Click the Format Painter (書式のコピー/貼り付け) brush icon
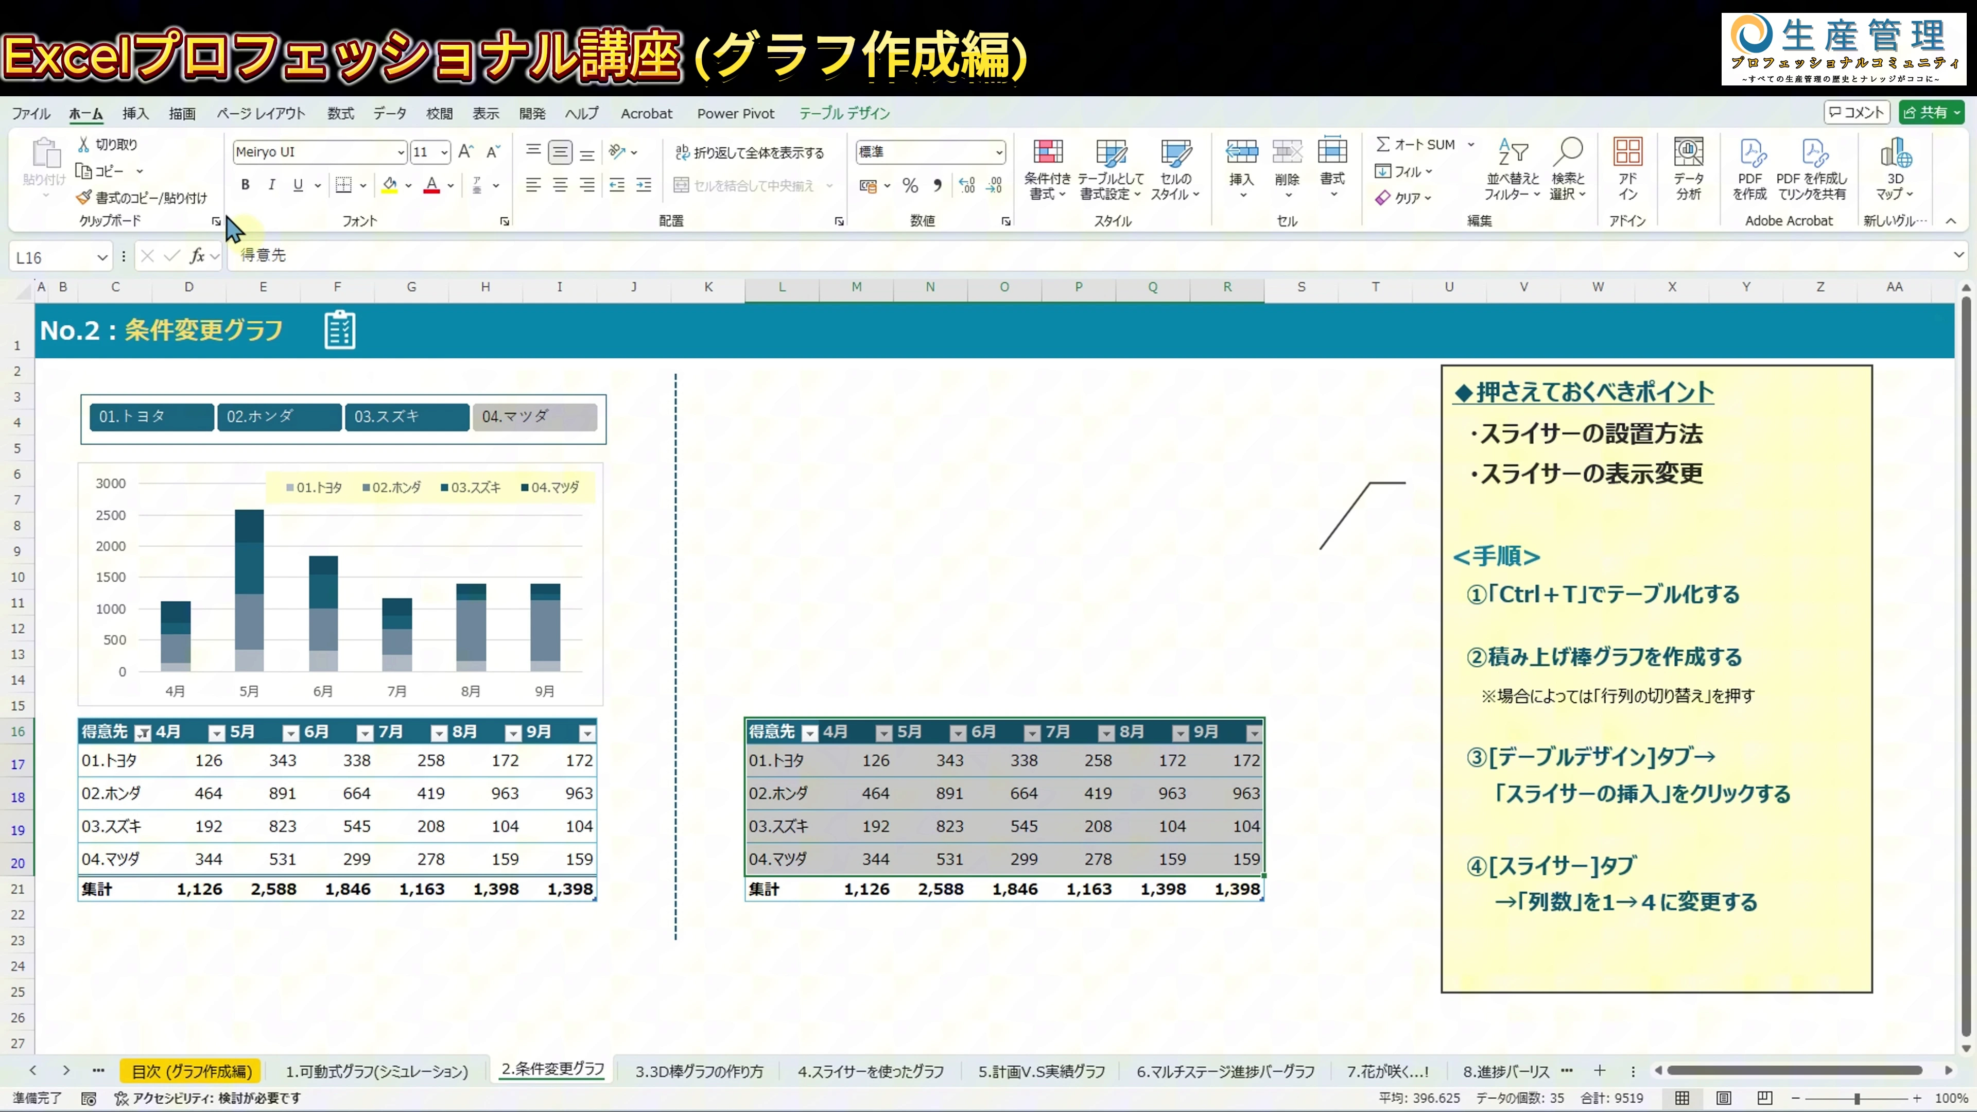Image resolution: width=1977 pixels, height=1112 pixels. (83, 197)
